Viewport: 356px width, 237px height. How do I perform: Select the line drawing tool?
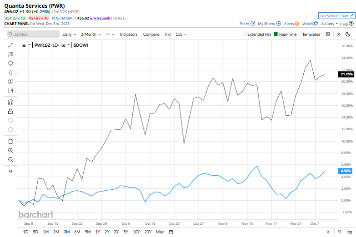tap(10, 45)
